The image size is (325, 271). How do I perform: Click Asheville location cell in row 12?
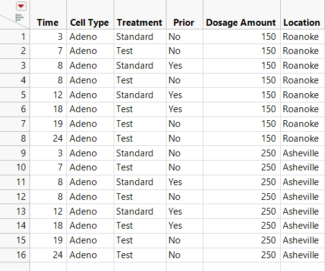303,197
